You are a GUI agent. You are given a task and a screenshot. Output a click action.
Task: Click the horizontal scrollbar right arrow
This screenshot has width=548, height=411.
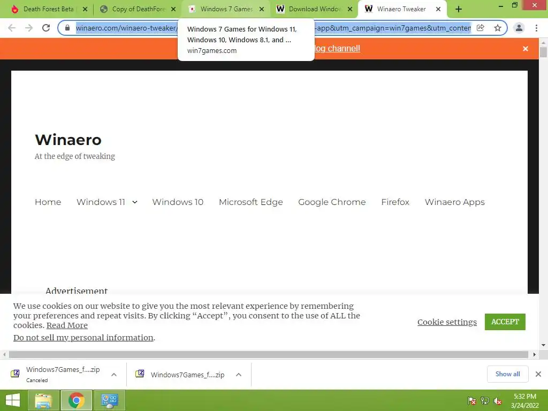[535, 354]
